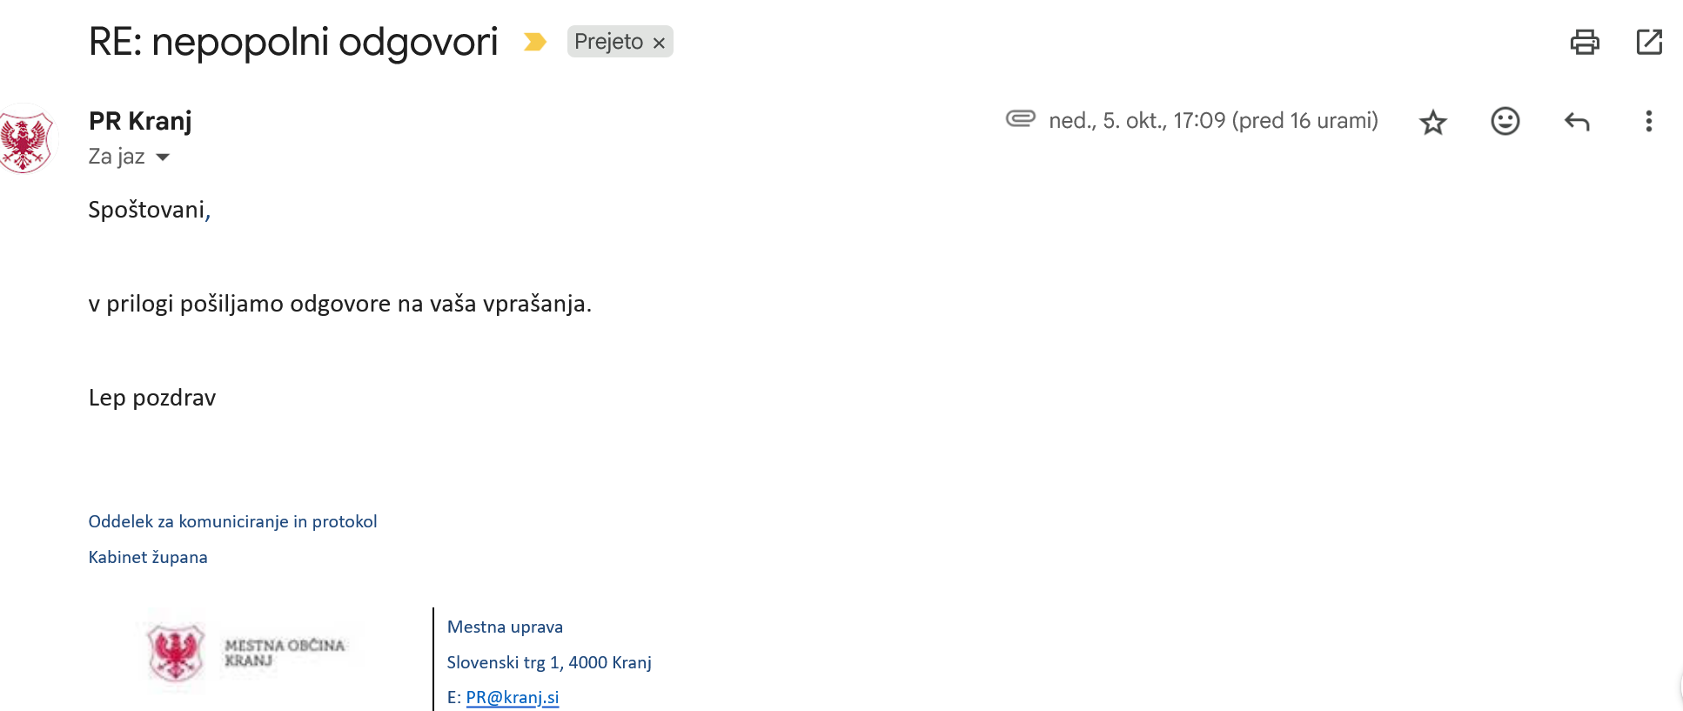Screen dimensions: 1683x711
Task: Click the Prejeto inbox label
Action: click(608, 42)
